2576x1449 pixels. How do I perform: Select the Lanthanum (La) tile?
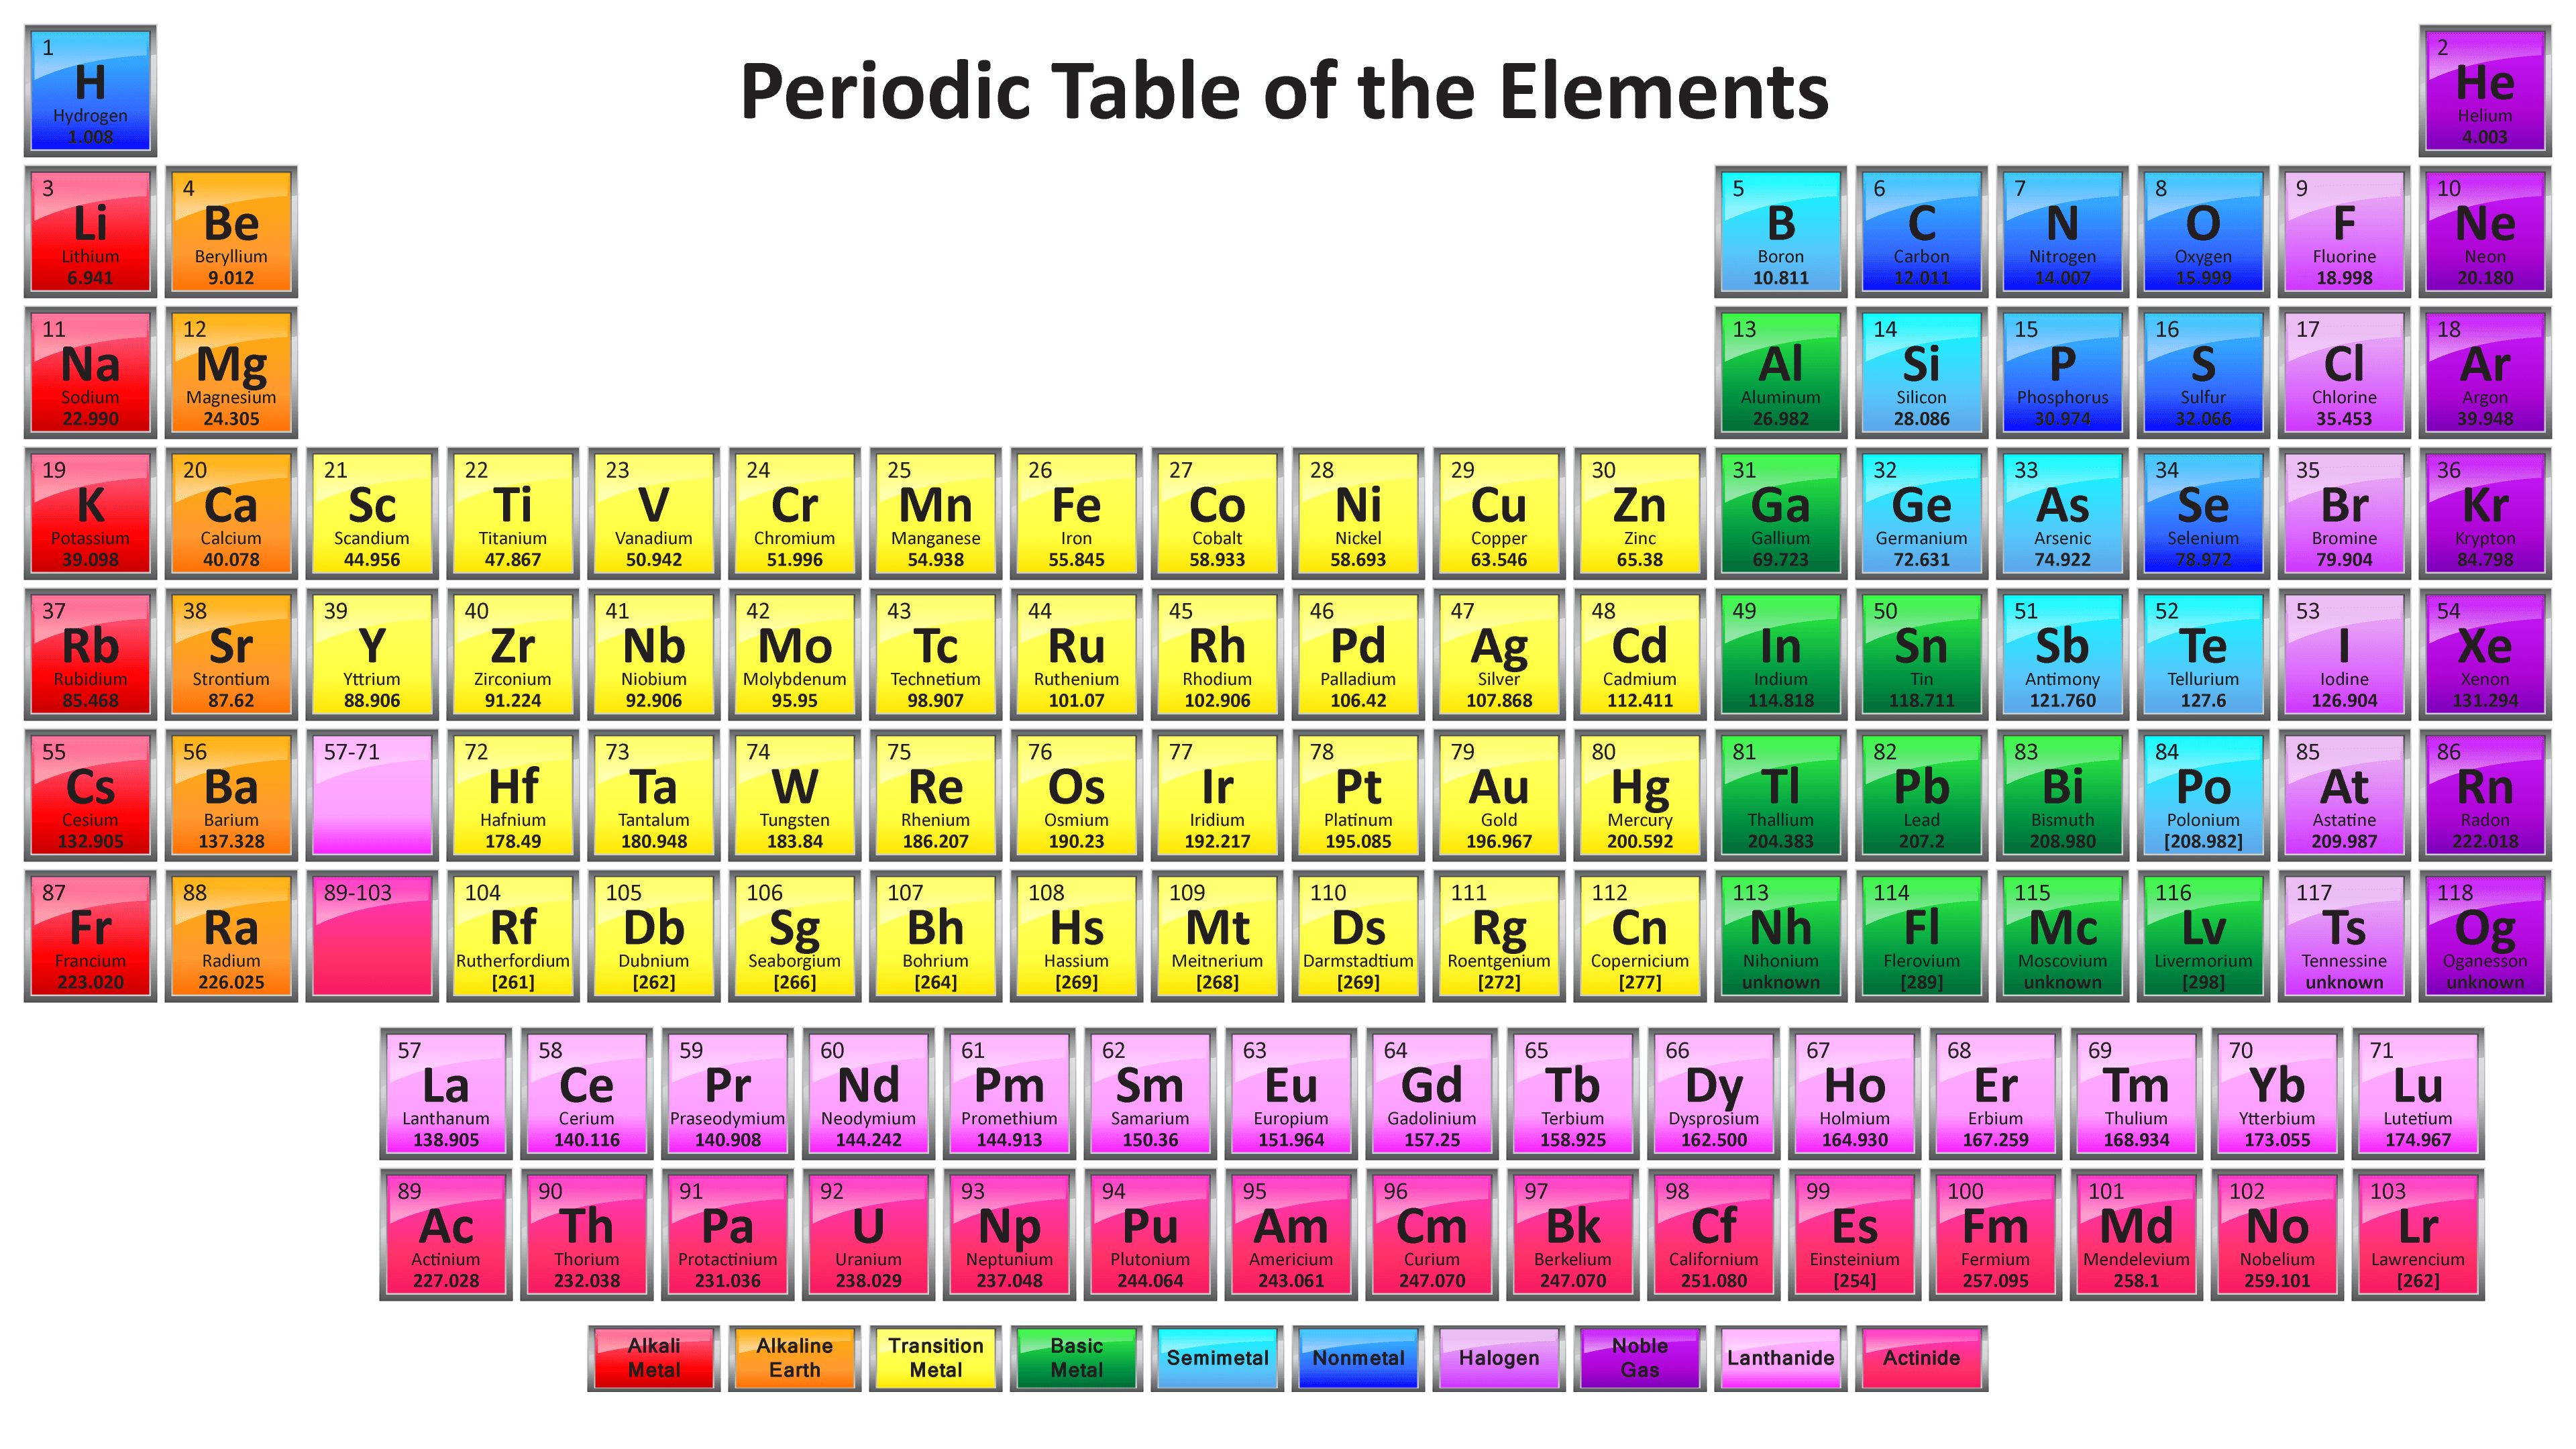coord(446,1094)
